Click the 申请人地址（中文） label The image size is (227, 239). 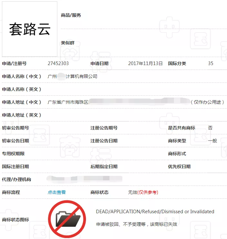[x=22, y=102]
